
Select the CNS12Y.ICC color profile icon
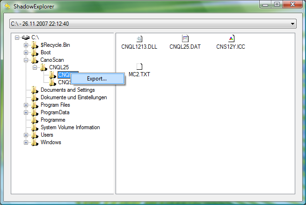coord(231,38)
